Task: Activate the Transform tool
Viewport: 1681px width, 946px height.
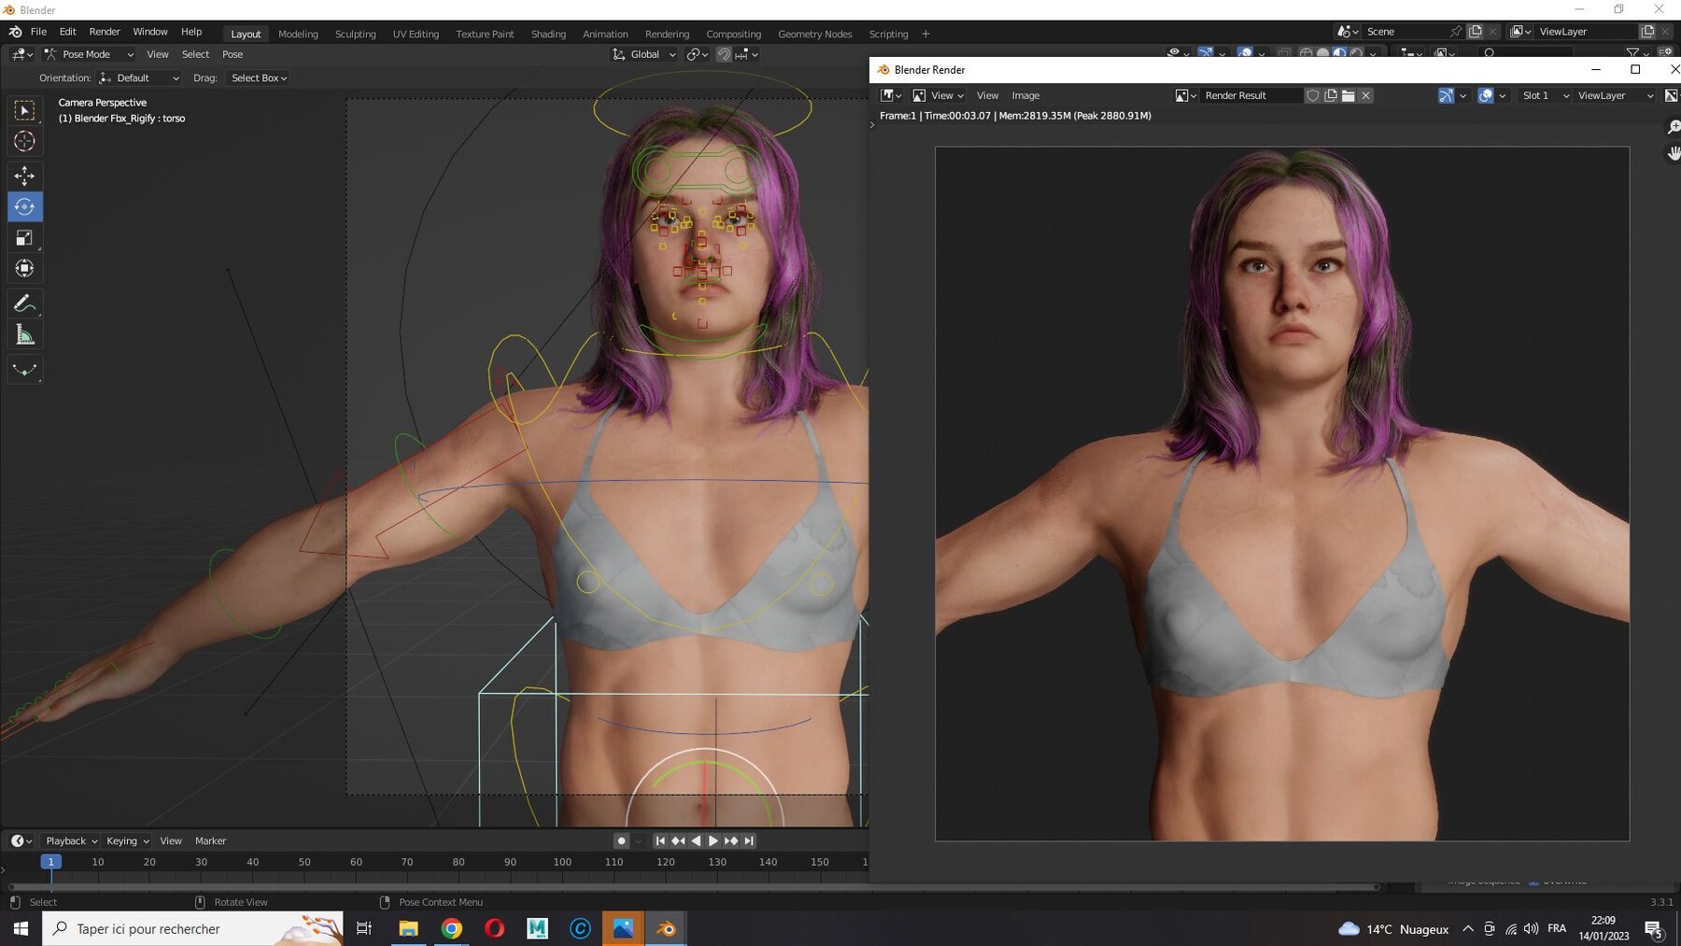Action: [25, 268]
